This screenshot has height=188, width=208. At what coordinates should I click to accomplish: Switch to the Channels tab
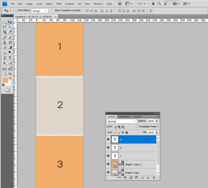point(124,117)
